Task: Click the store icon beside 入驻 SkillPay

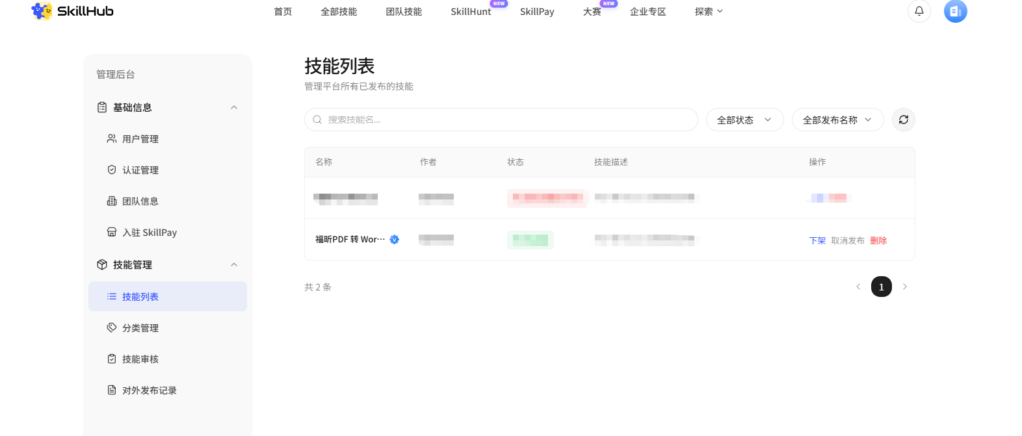Action: pyautogui.click(x=112, y=232)
